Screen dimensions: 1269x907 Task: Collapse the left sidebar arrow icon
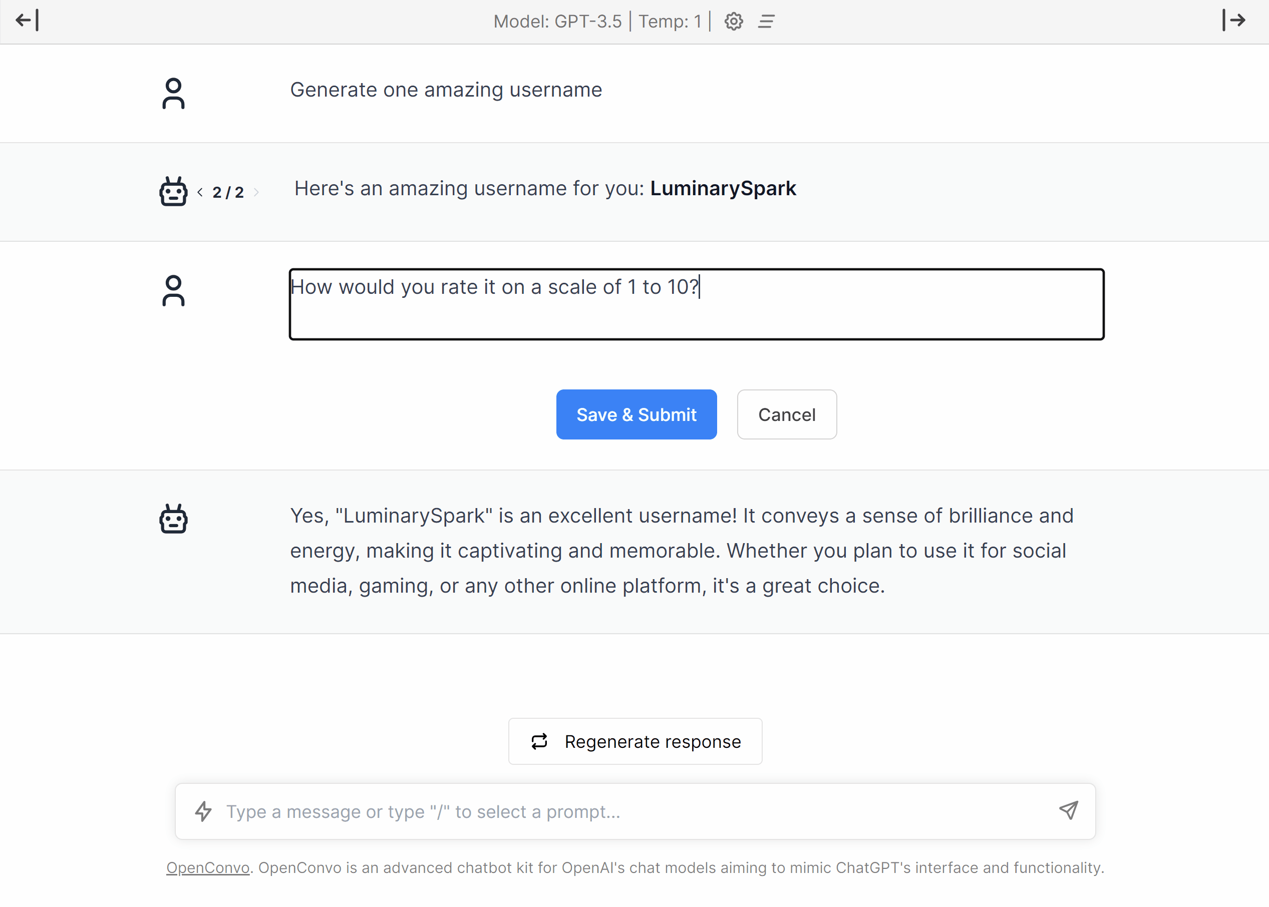pos(27,21)
